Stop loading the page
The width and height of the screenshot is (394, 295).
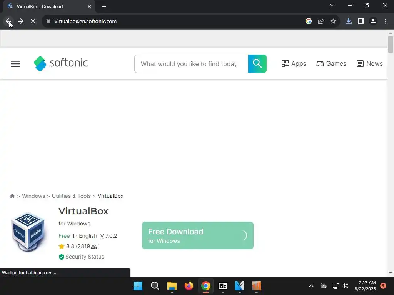(33, 22)
